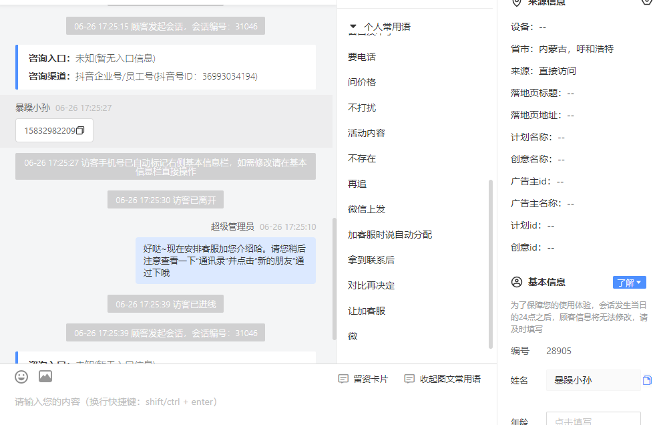Click the 计划id entry
Screen dimensions: 661x425
point(532,225)
